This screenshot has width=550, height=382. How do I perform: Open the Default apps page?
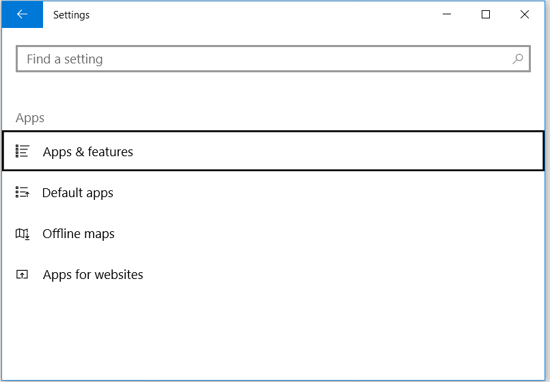pyautogui.click(x=273, y=192)
